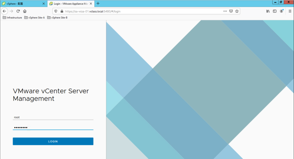Reload the current page

(18, 11)
